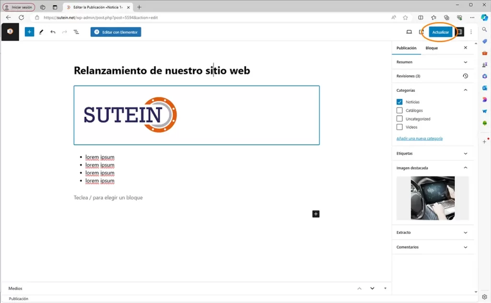The height and width of the screenshot is (303, 491).
Task: Click the Actualizar button
Action: point(441,32)
